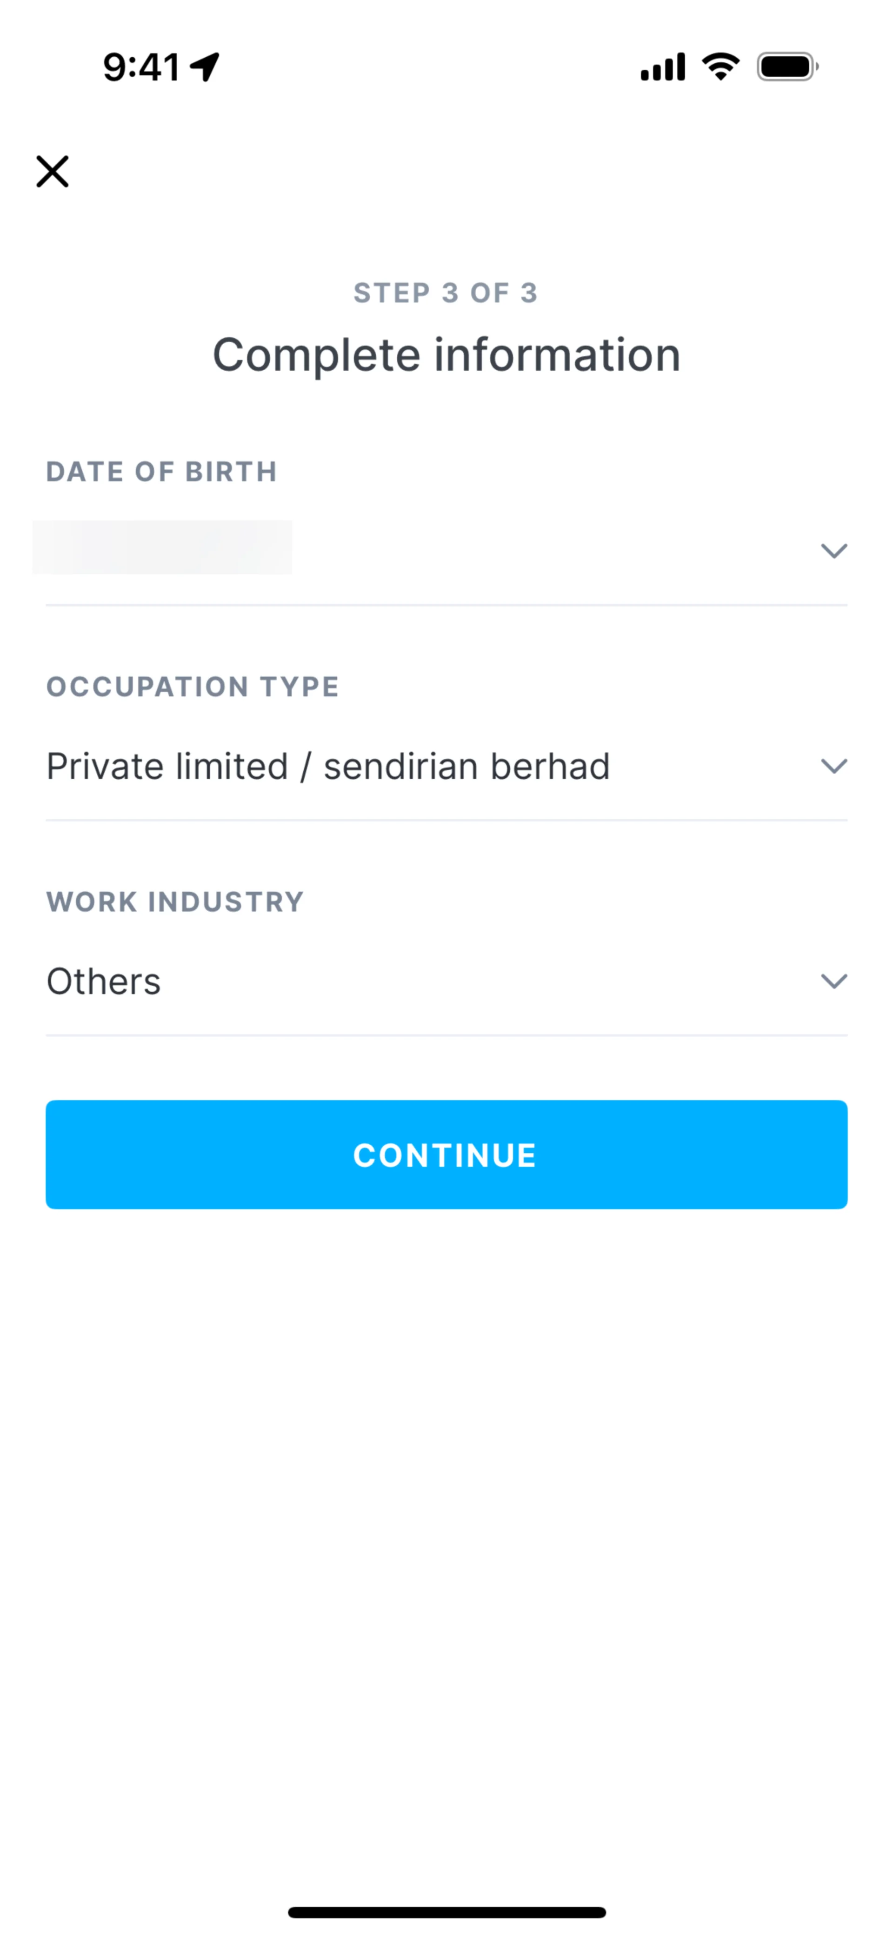
Task: Tap the 'Step 3 of 3' indicator
Action: (446, 293)
